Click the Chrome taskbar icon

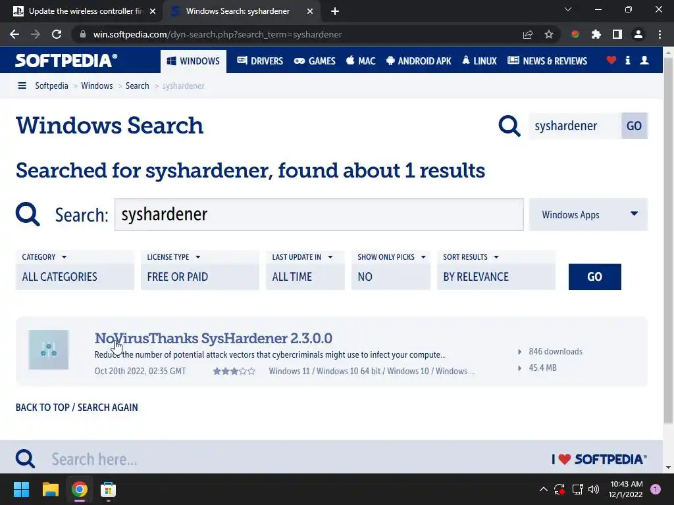click(x=80, y=489)
